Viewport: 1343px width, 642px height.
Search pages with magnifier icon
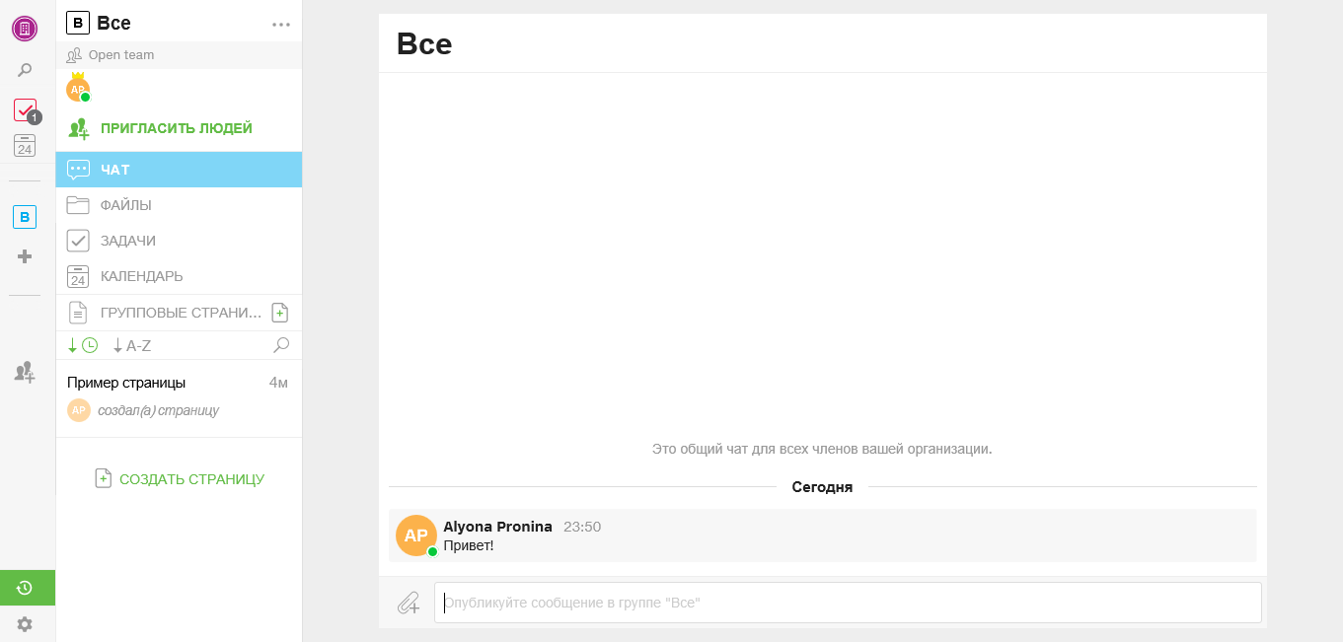coord(281,345)
